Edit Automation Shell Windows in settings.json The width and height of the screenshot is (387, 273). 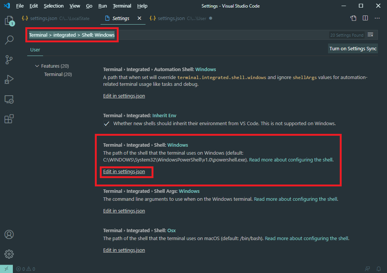(x=124, y=96)
